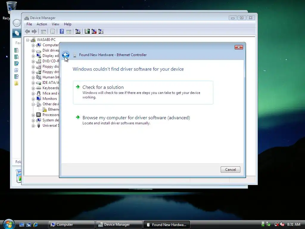The image size is (305, 229).
Task: Launch Internet Explorer from Quick Launch
Action: [x=36, y=225]
